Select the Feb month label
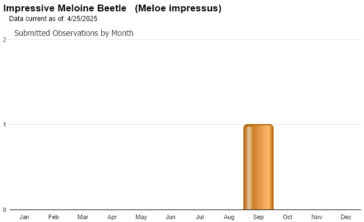 coord(53,217)
